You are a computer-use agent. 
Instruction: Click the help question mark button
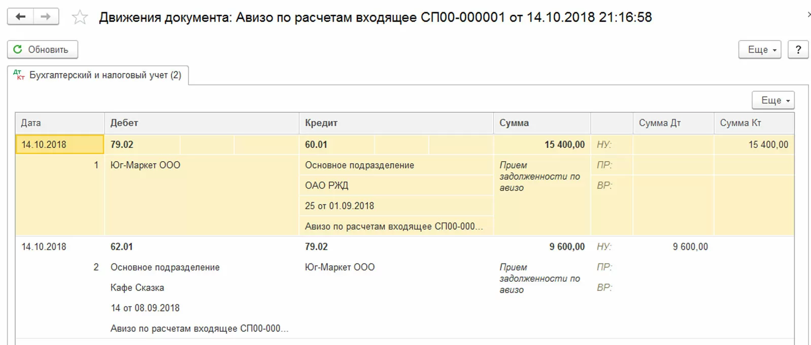[798, 50]
